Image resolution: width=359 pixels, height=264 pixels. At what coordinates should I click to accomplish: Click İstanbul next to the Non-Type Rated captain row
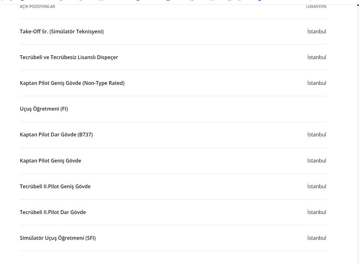point(317,83)
